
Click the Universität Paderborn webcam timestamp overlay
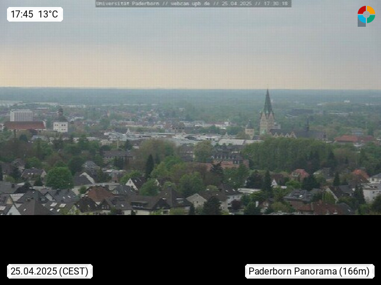[193, 3]
